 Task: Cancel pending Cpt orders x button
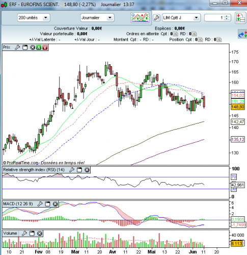tap(175, 34)
